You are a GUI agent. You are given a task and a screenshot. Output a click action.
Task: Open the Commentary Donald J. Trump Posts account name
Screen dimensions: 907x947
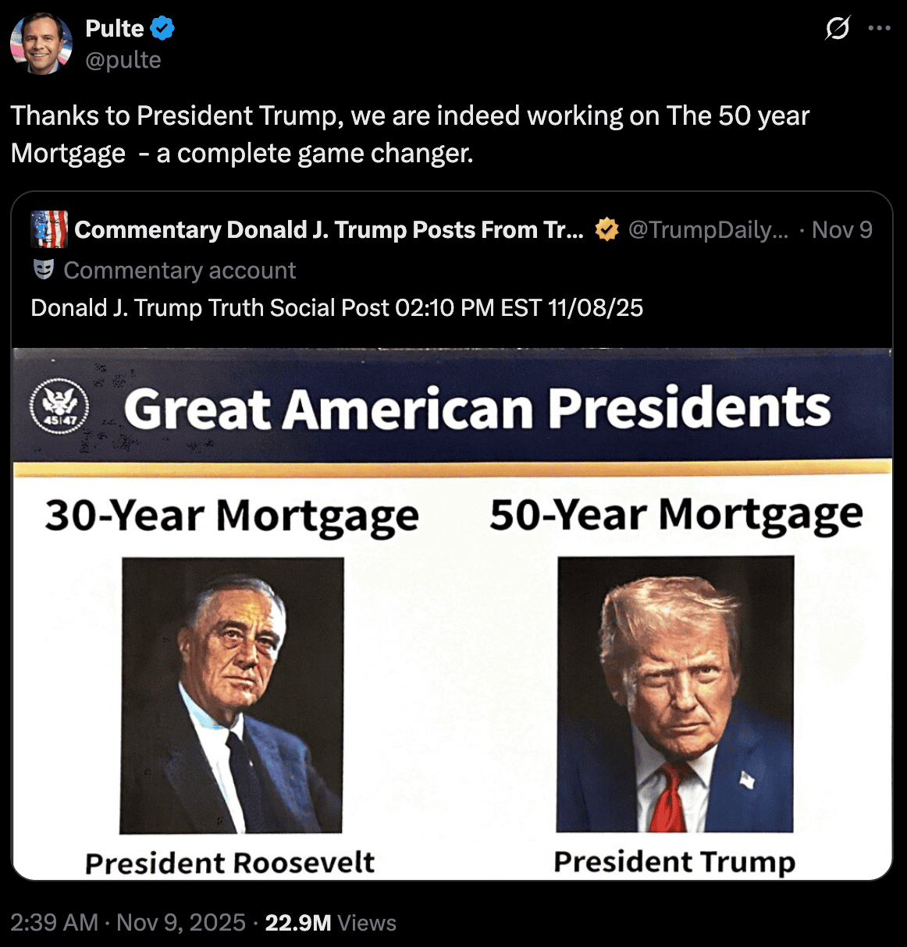pos(329,230)
